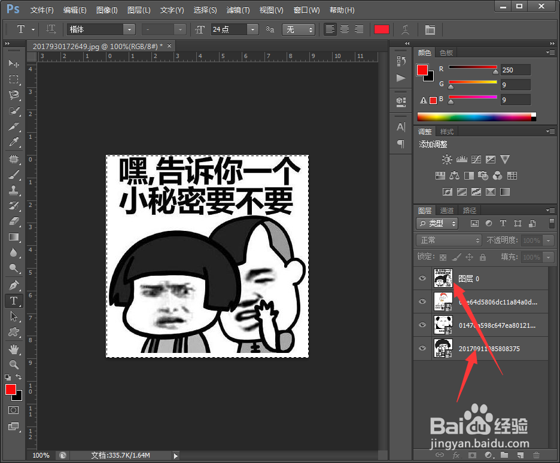Screen dimensions: 560x463
Task: Open the font family dropdown 楷体
Action: [x=129, y=29]
